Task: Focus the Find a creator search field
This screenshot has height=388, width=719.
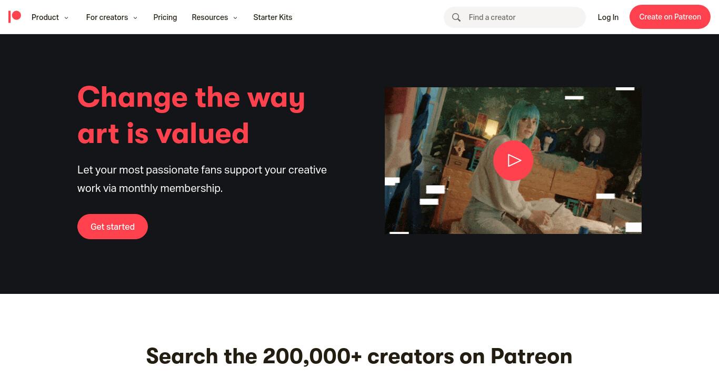Action: pyautogui.click(x=515, y=17)
